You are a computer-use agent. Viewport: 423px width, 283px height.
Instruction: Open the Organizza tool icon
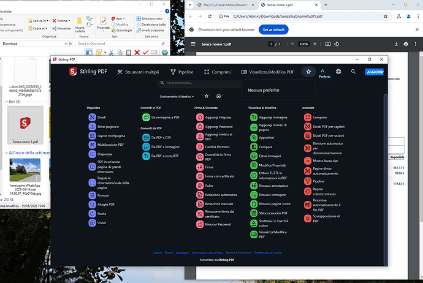click(x=92, y=154)
